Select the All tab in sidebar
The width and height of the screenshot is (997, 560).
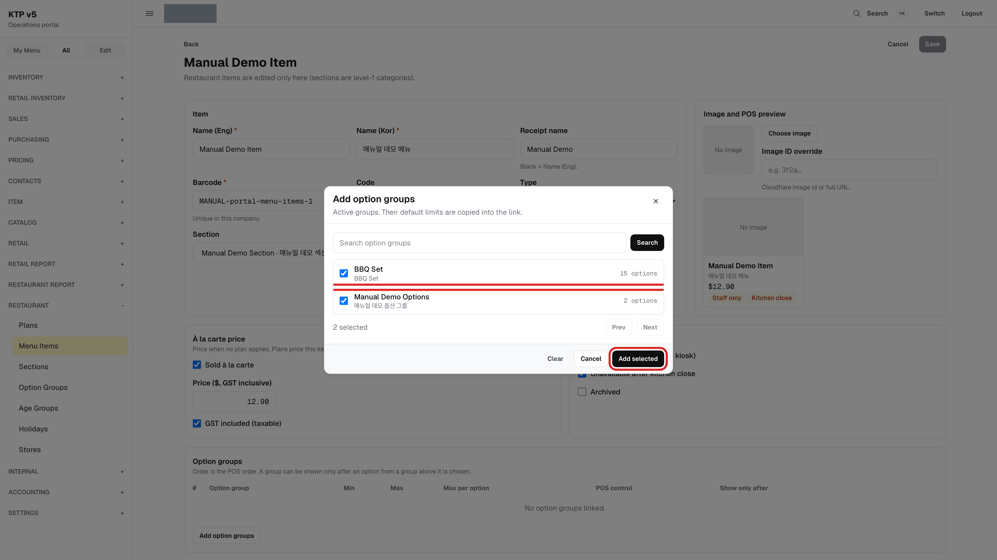click(66, 50)
